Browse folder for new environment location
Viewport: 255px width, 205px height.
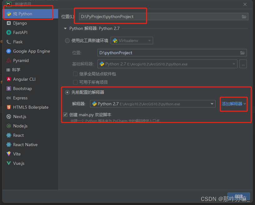[x=242, y=53]
